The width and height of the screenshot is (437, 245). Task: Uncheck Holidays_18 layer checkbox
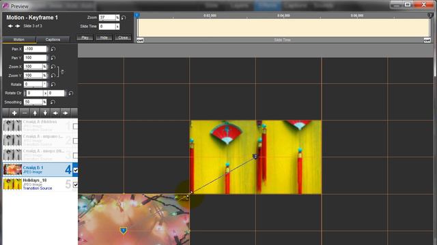pyautogui.click(x=75, y=184)
